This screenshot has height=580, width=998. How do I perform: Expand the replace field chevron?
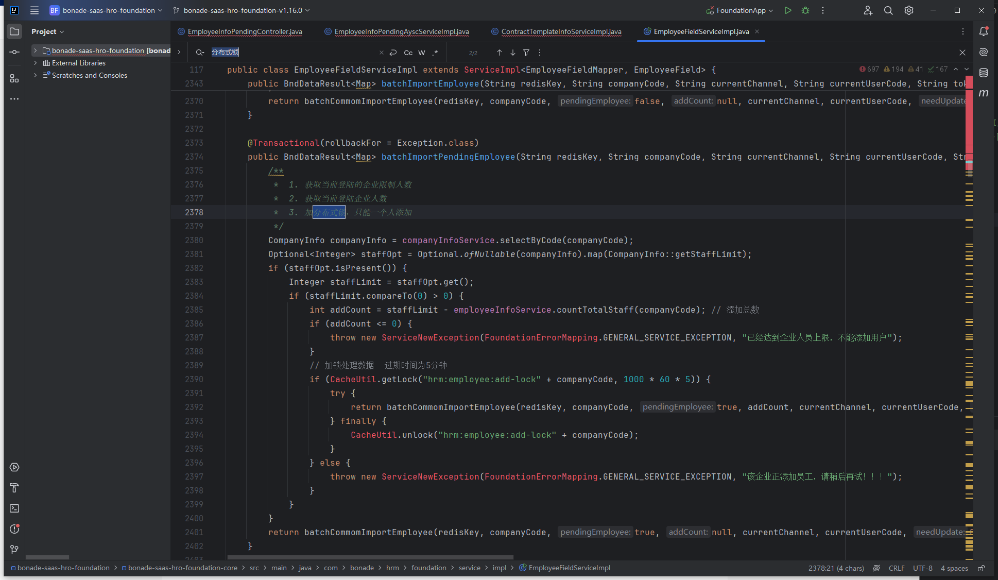click(179, 52)
